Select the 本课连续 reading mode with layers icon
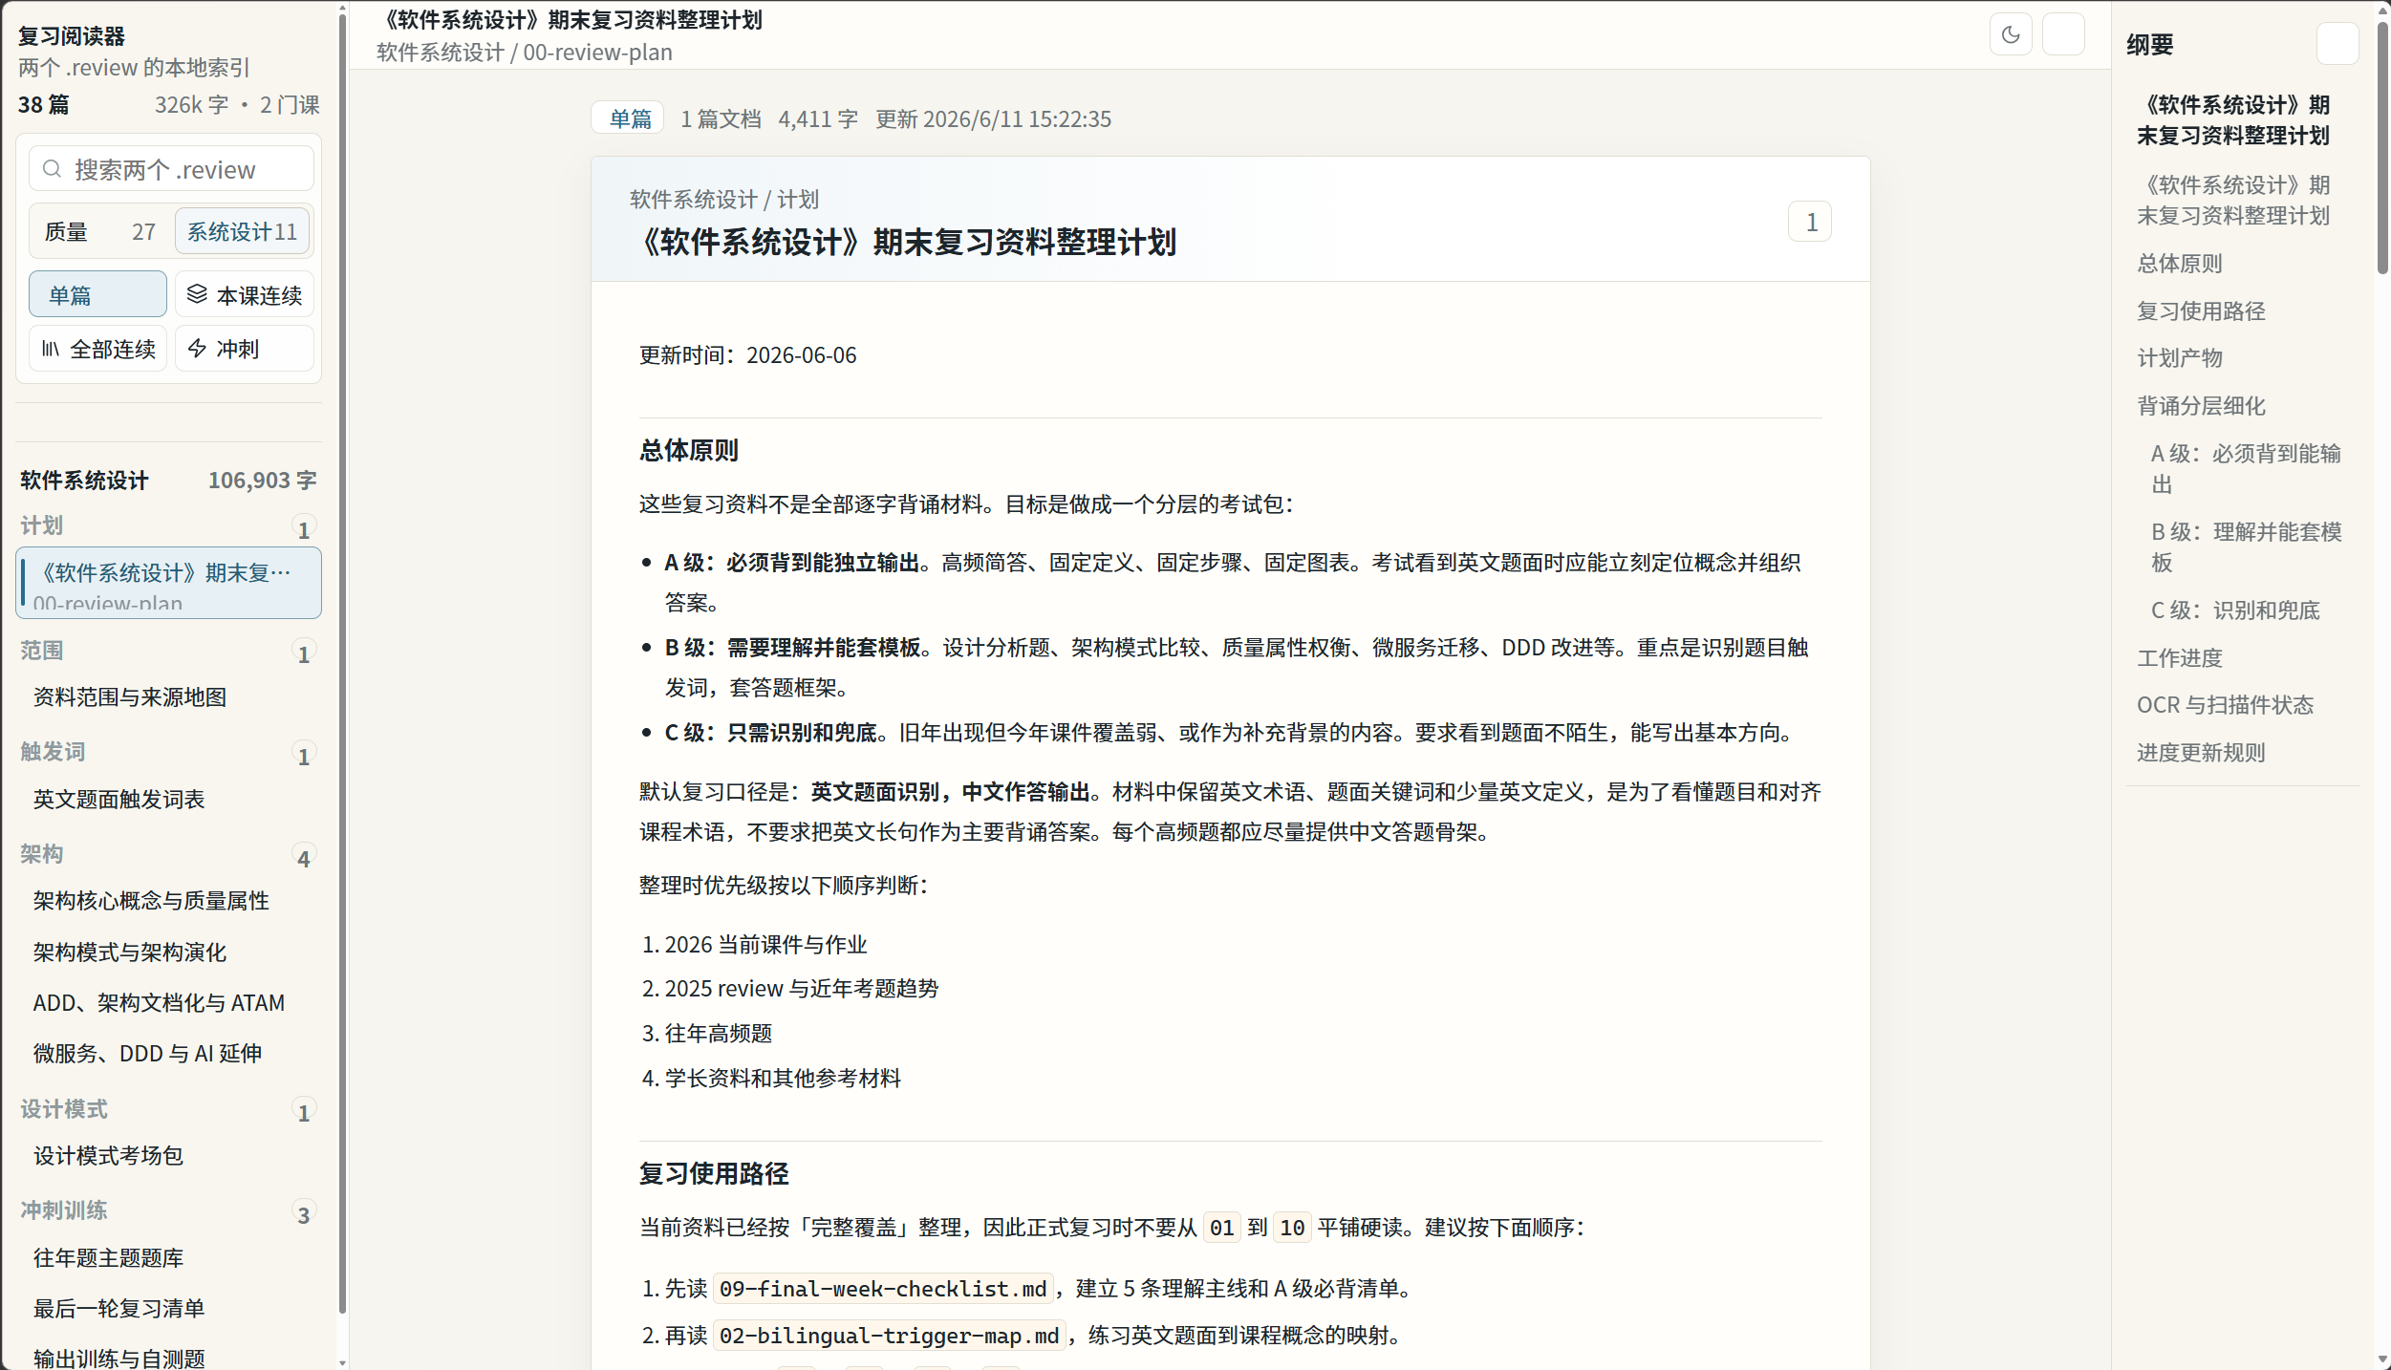Viewport: 2391px width, 1370px height. (245, 294)
